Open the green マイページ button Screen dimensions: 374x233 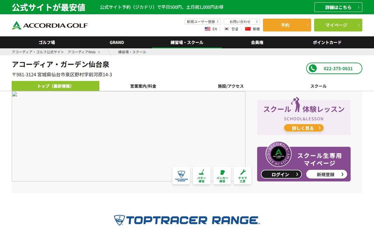tap(338, 25)
